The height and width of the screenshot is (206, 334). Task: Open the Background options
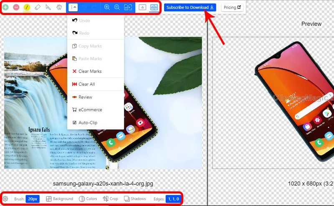point(60,199)
